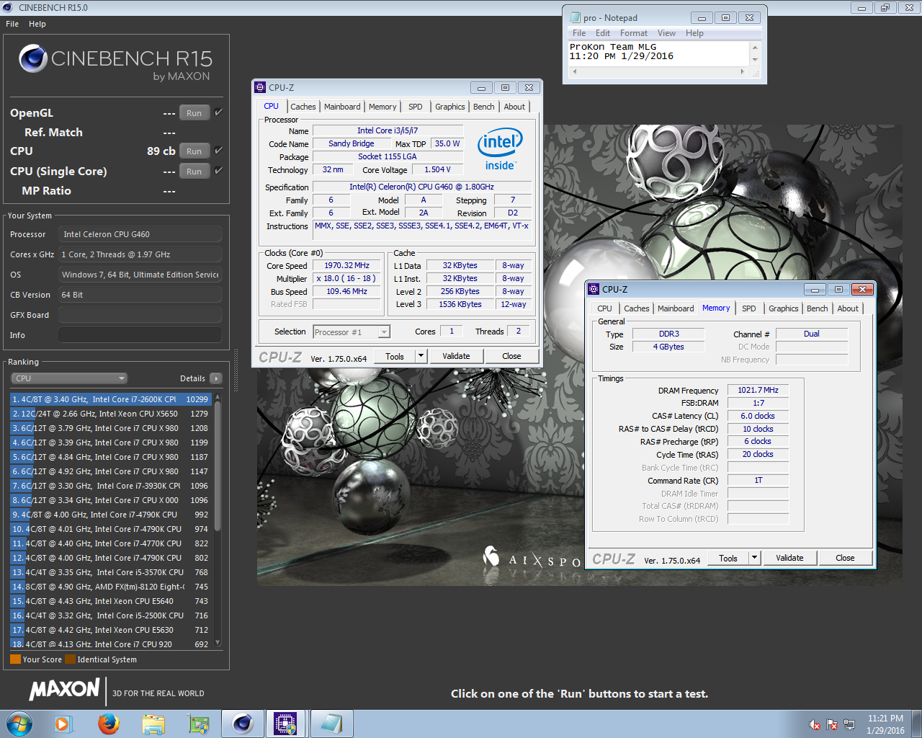
Task: Switch to CPU-Z taskbar icon
Action: point(286,724)
